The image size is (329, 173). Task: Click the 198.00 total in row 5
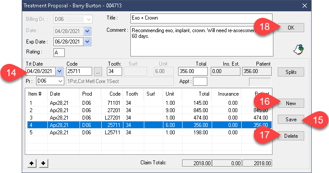click(201, 133)
